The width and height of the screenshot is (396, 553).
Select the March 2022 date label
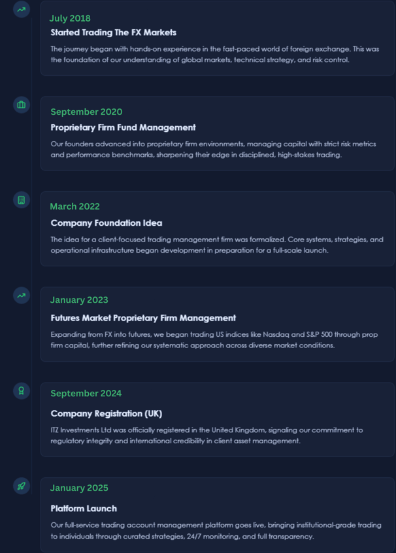75,206
